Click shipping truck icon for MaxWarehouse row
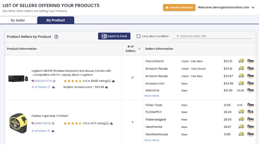Image resolution: width=259 pixels, height=155 pixels. pos(241,134)
